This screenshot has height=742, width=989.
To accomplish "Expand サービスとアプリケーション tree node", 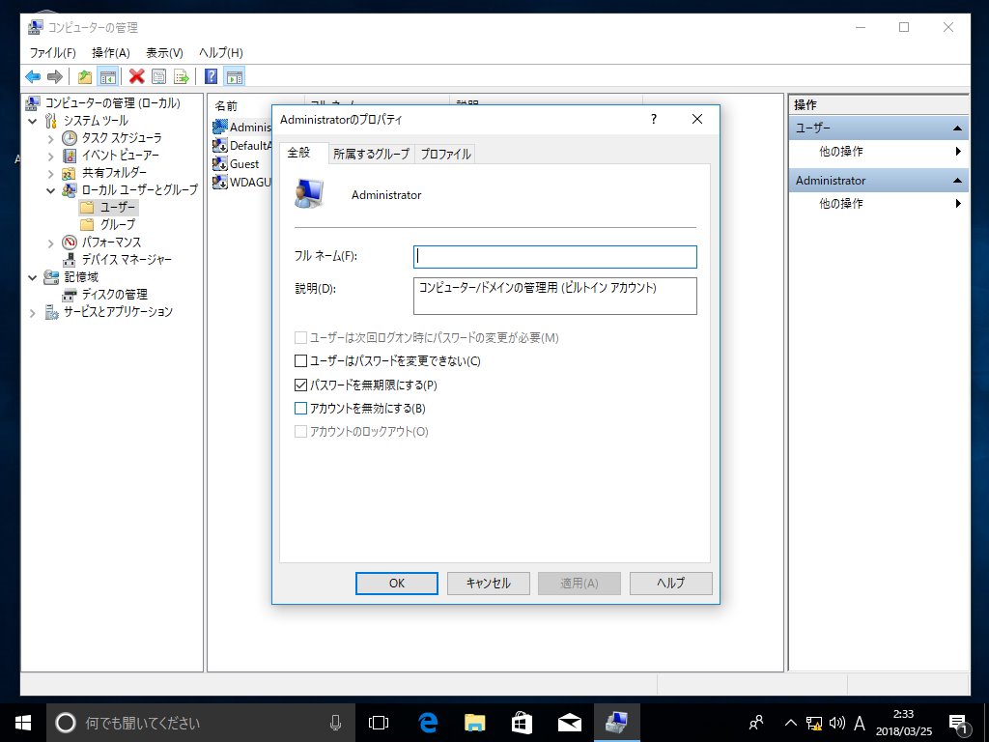I will coord(32,312).
